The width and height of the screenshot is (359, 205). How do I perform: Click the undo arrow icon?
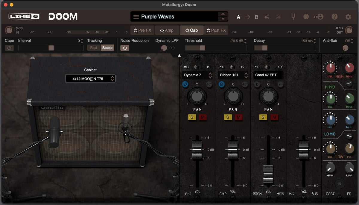(x=267, y=17)
